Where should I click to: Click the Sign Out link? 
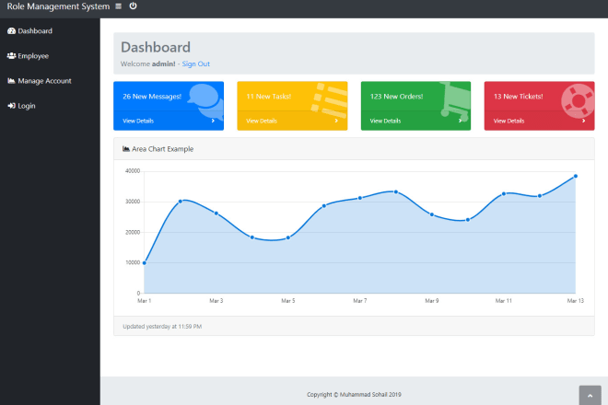tap(196, 64)
